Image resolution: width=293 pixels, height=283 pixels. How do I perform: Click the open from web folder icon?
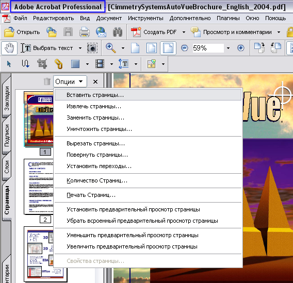coord(52,32)
